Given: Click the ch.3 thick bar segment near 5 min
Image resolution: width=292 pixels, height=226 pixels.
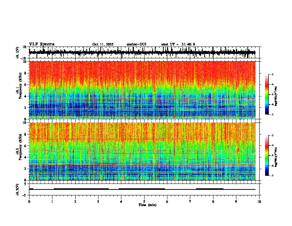Looking at the screenshot, I should 142,189.
